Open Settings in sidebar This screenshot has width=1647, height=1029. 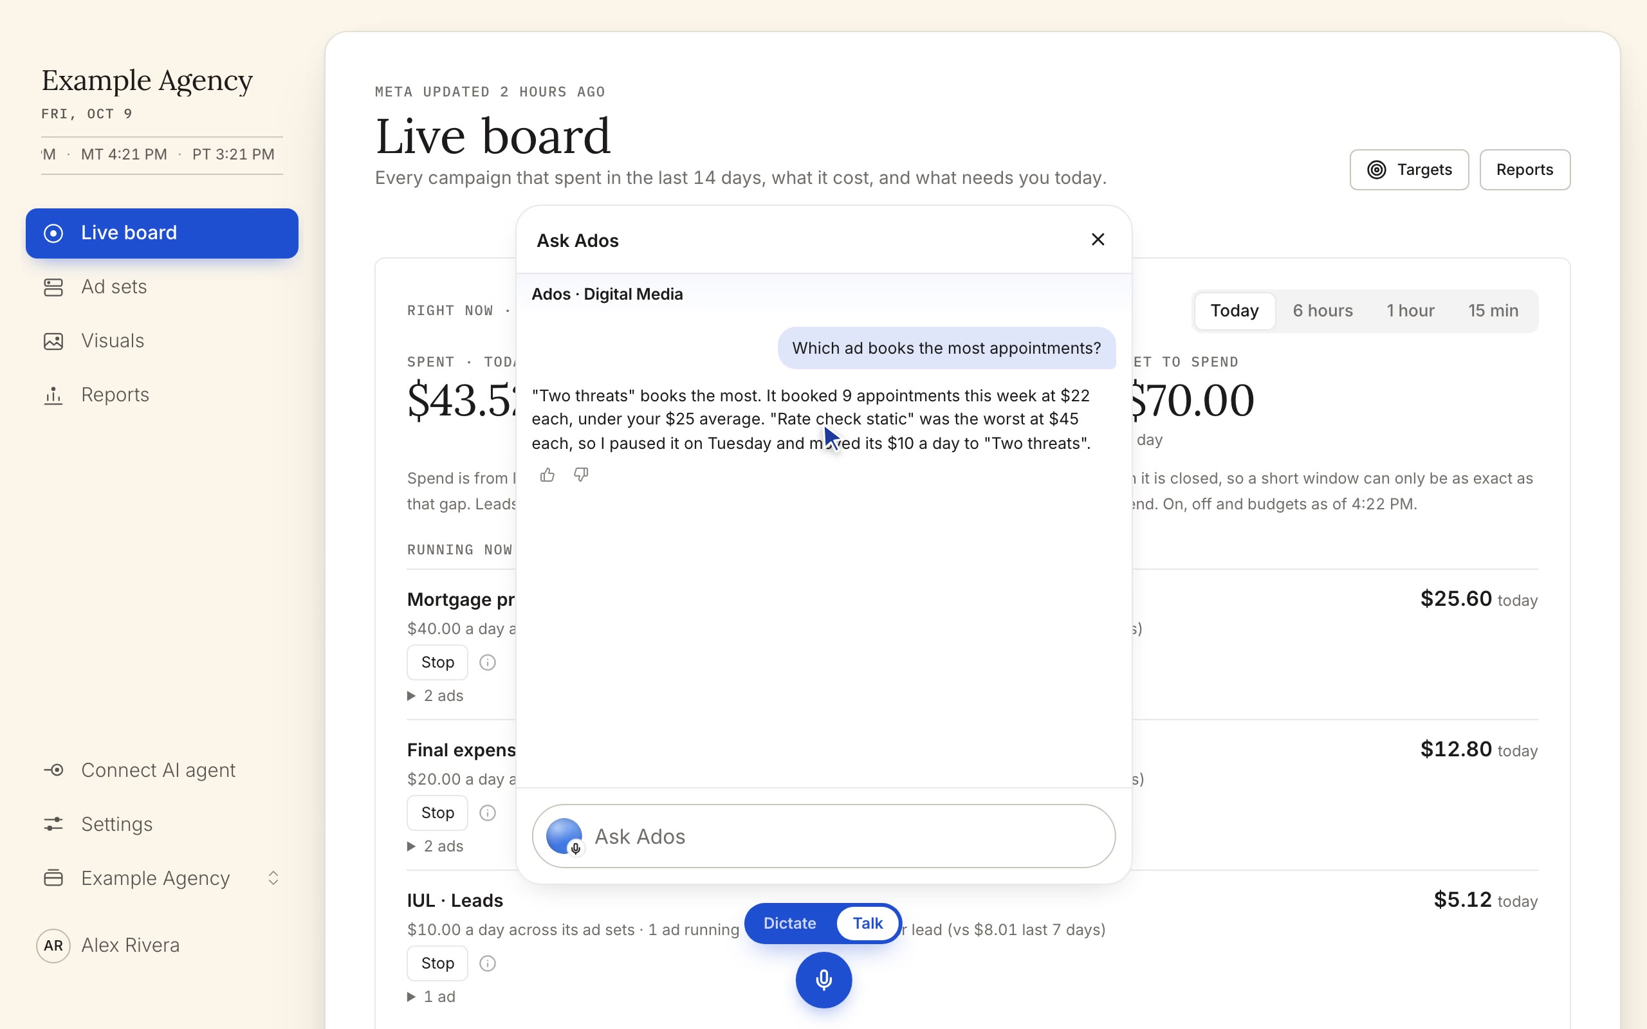[x=162, y=824]
